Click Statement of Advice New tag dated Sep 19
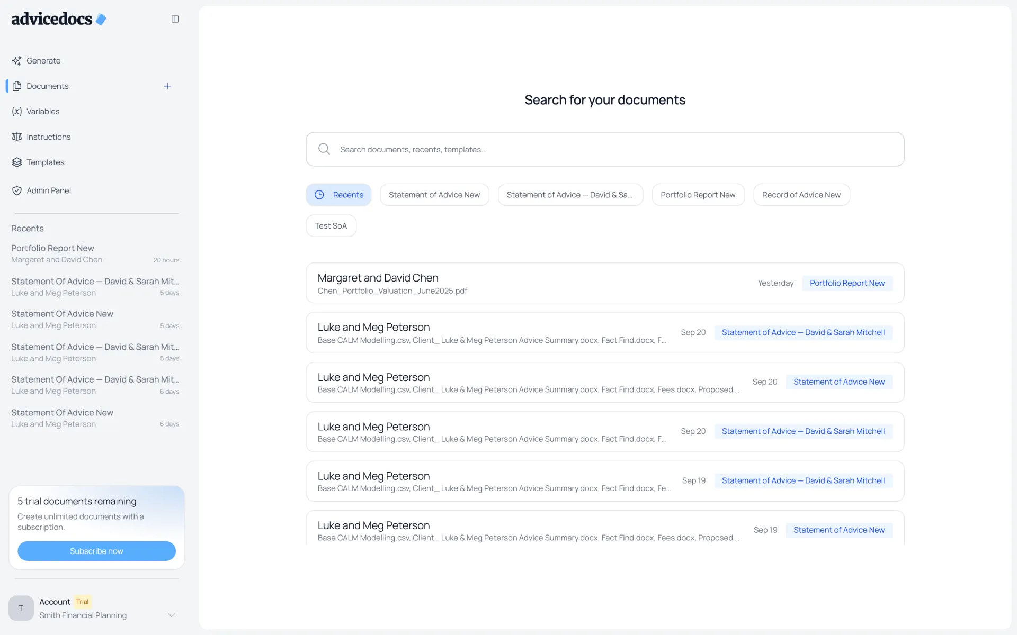Viewport: 1017px width, 635px height. tap(839, 530)
